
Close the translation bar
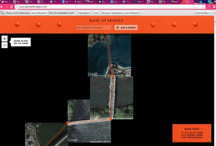(215, 13)
